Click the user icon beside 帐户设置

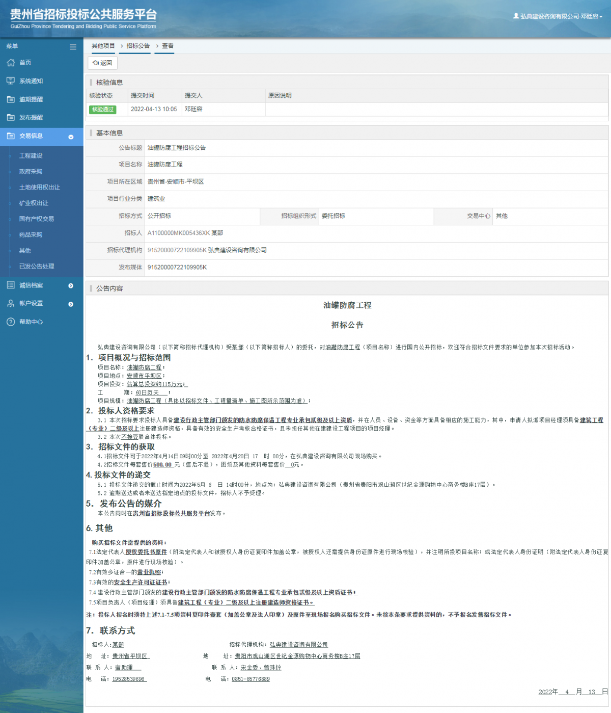pyautogui.click(x=11, y=303)
